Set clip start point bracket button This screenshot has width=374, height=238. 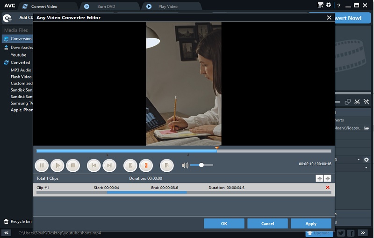[x=130, y=165]
